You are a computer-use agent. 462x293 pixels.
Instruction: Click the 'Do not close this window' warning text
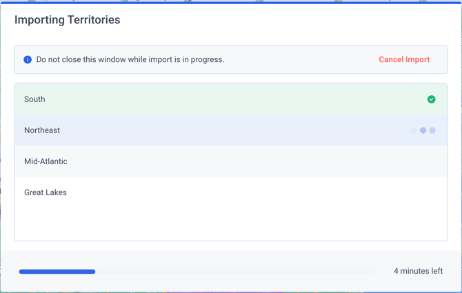(130, 60)
